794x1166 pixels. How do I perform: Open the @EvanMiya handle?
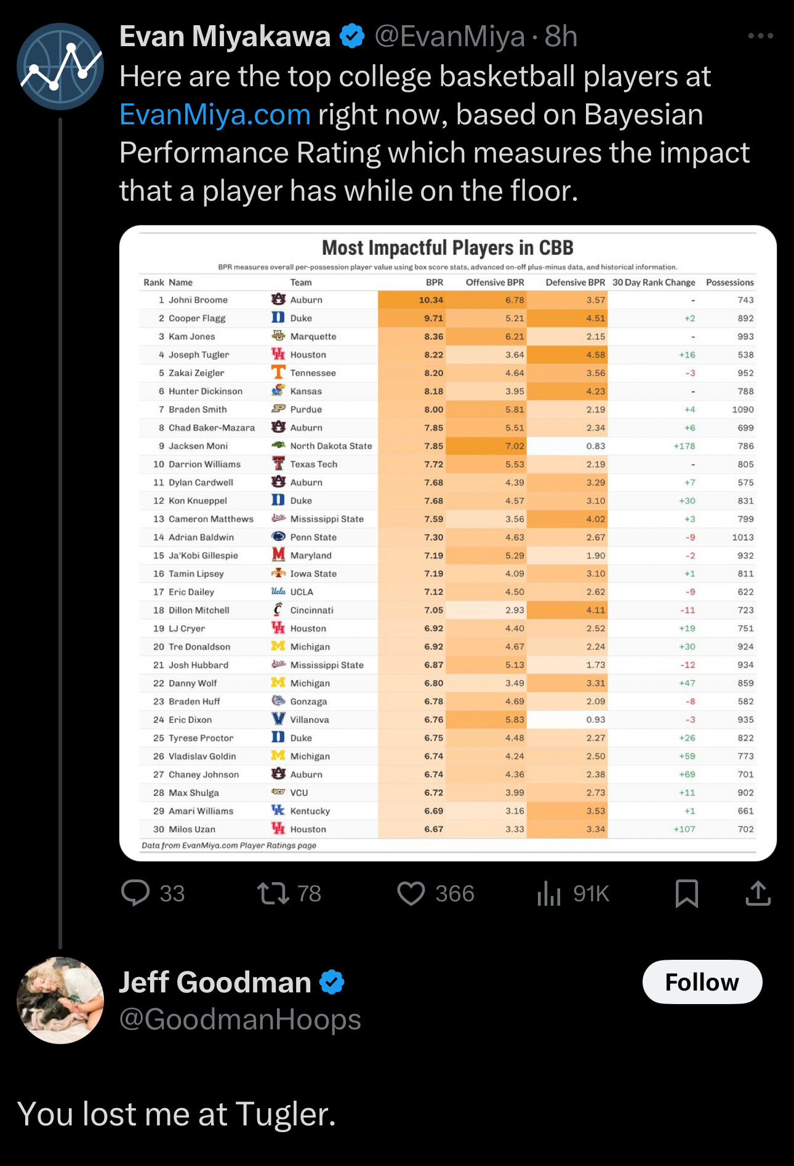click(449, 36)
